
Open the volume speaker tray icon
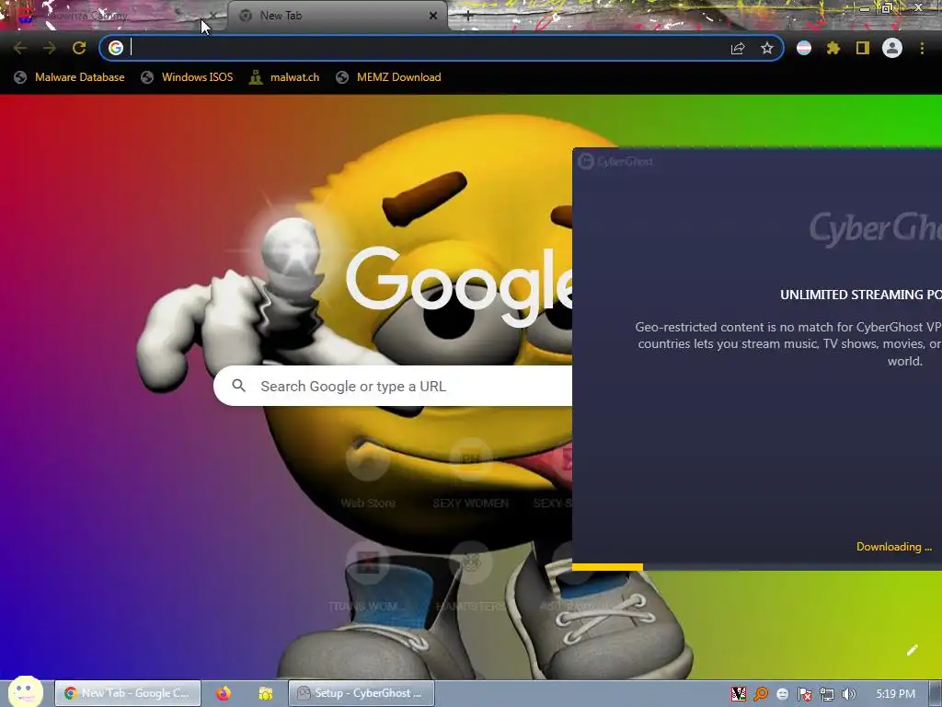[848, 694]
